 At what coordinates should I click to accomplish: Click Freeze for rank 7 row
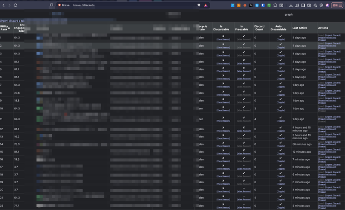click(322, 87)
